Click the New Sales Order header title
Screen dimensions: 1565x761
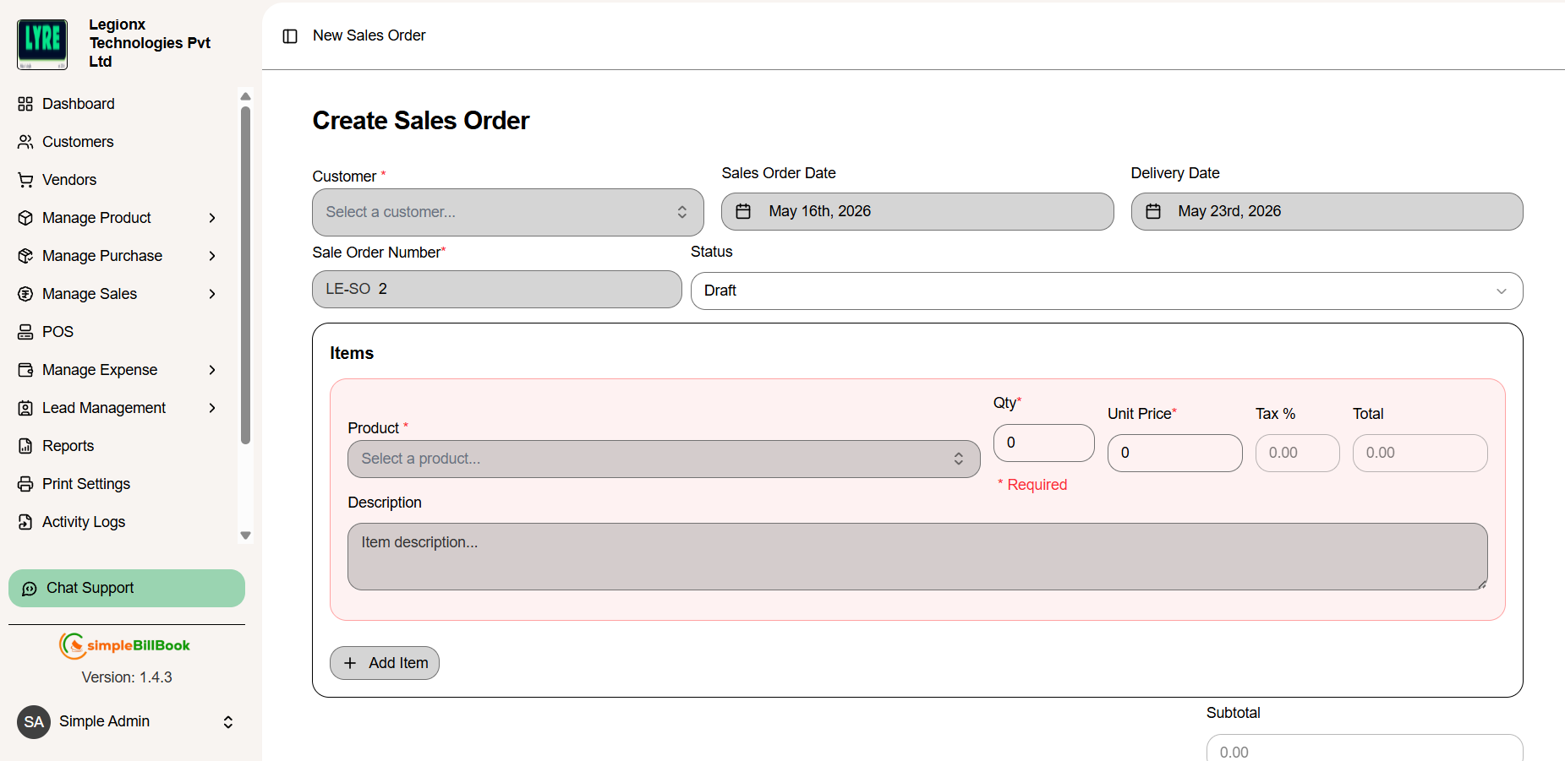[x=369, y=35]
